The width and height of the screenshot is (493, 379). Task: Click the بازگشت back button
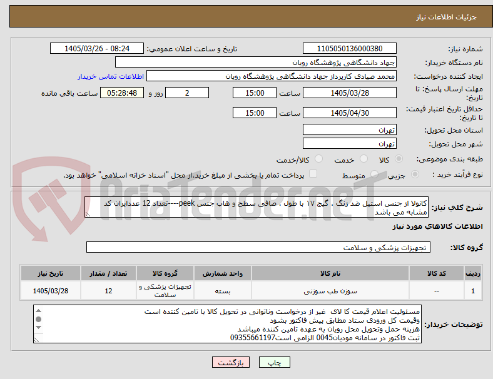coord(231,362)
